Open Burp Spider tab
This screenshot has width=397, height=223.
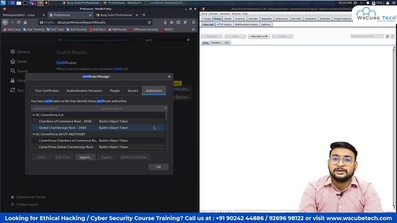[x=228, y=19]
